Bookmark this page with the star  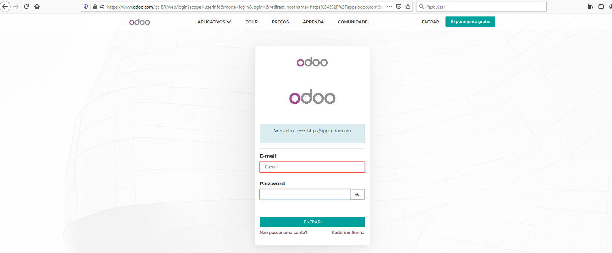pos(408,7)
